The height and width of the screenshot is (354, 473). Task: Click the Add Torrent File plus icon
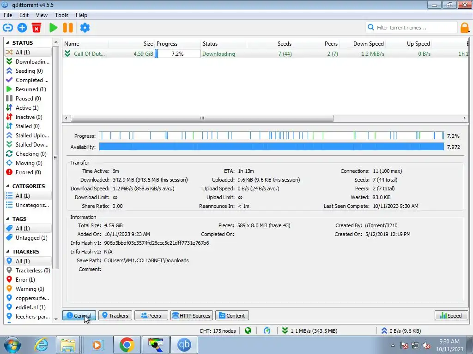22,28
